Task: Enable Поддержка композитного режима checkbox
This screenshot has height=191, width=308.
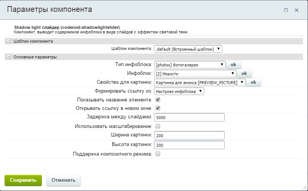Action: click(158, 154)
